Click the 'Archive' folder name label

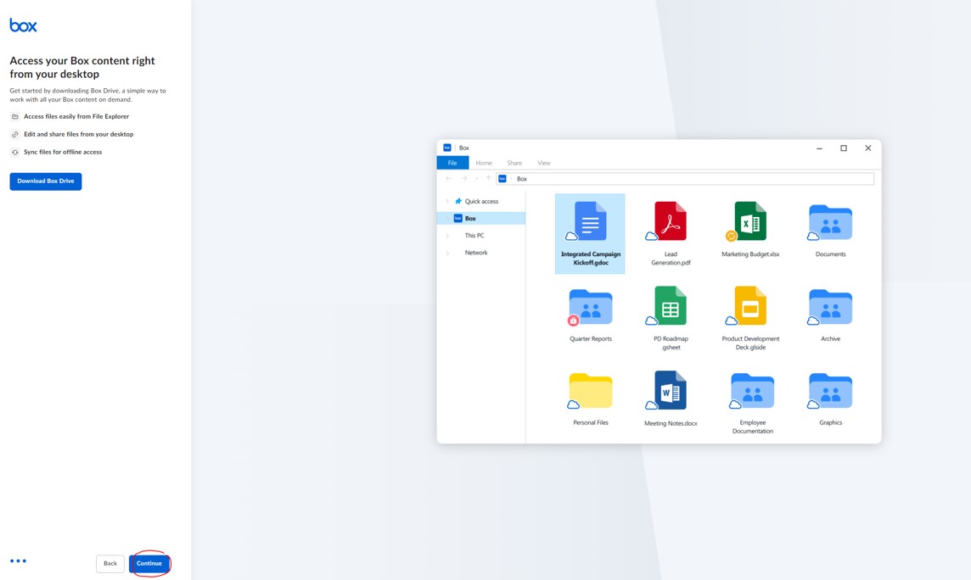point(830,339)
